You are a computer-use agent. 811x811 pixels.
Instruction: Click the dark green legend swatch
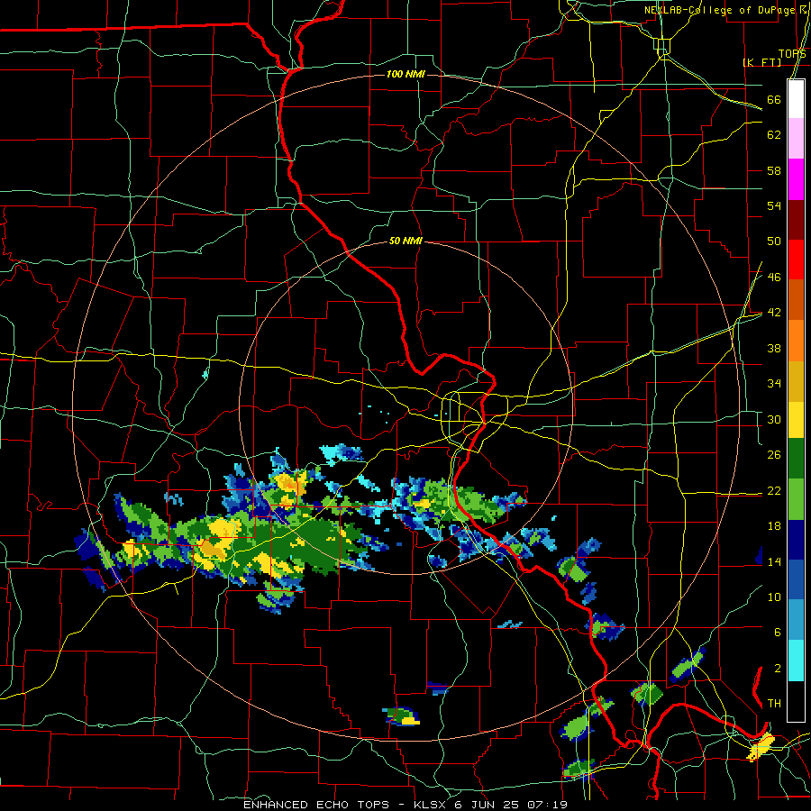[x=796, y=459]
